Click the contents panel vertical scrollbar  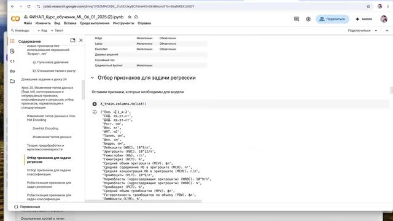(x=84, y=90)
